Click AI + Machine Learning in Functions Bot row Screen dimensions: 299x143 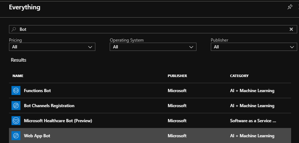(x=252, y=91)
